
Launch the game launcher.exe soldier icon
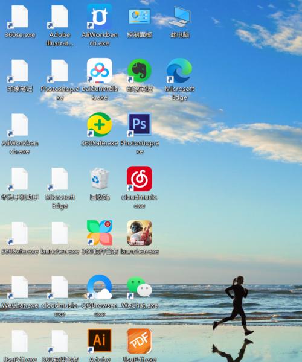(140, 233)
